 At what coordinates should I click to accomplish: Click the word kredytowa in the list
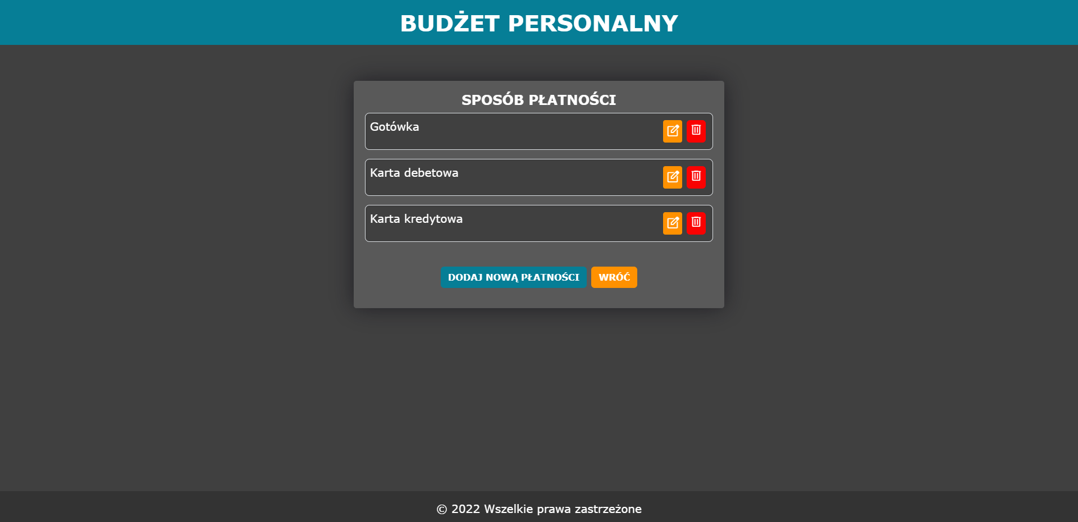(x=433, y=219)
